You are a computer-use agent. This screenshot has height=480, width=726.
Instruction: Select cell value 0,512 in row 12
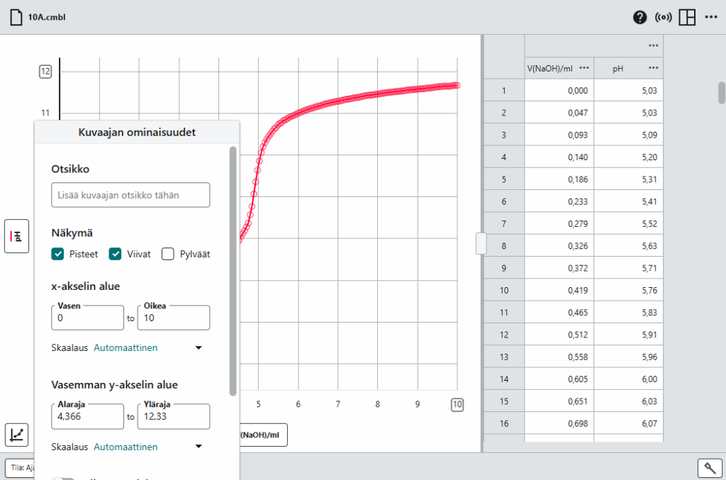559,335
